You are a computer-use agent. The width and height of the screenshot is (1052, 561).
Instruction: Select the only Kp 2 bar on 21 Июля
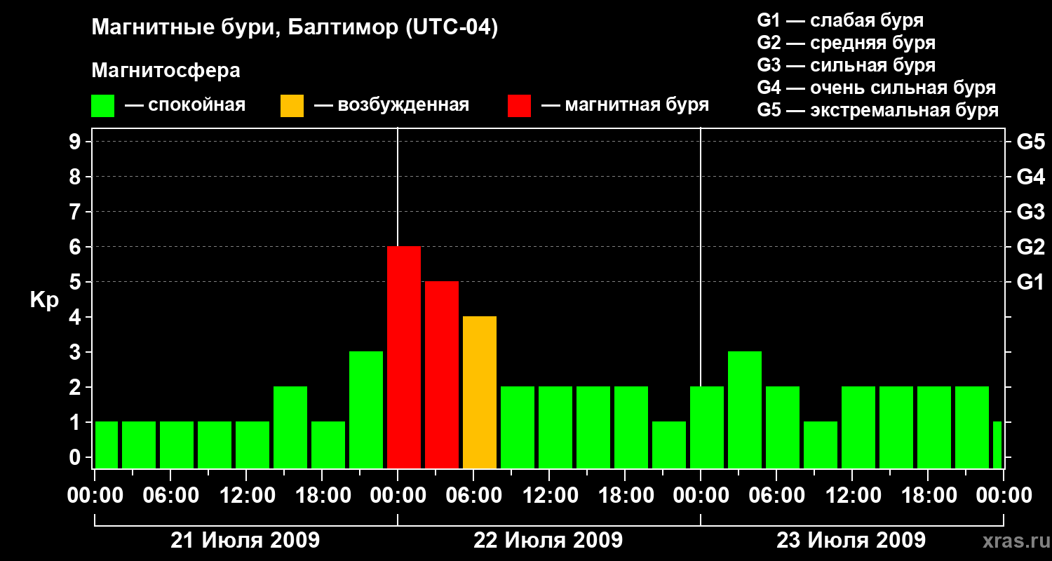[290, 427]
